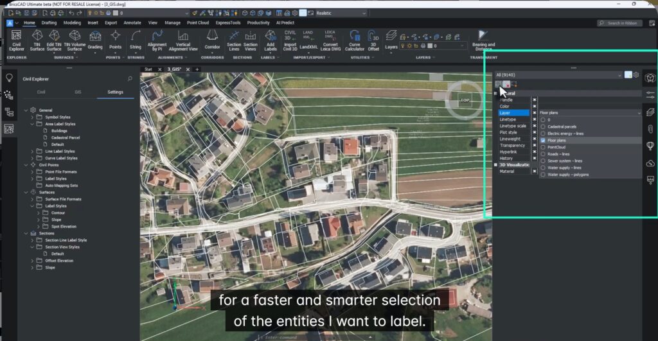Open the Drafting ribbon tab
658x341 pixels.
[49, 22]
